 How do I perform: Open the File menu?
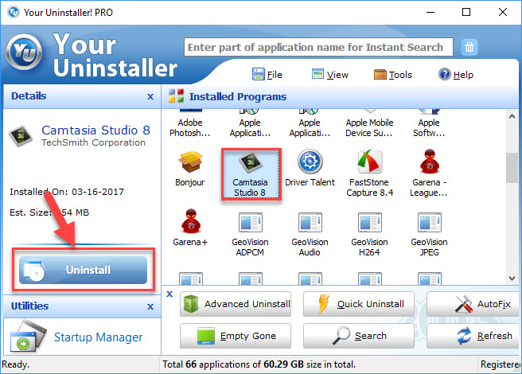click(267, 74)
